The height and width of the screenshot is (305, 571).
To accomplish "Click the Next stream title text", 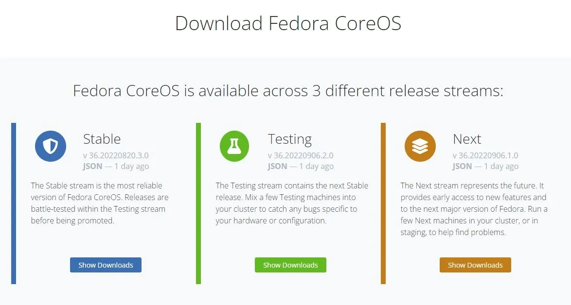I will click(467, 139).
